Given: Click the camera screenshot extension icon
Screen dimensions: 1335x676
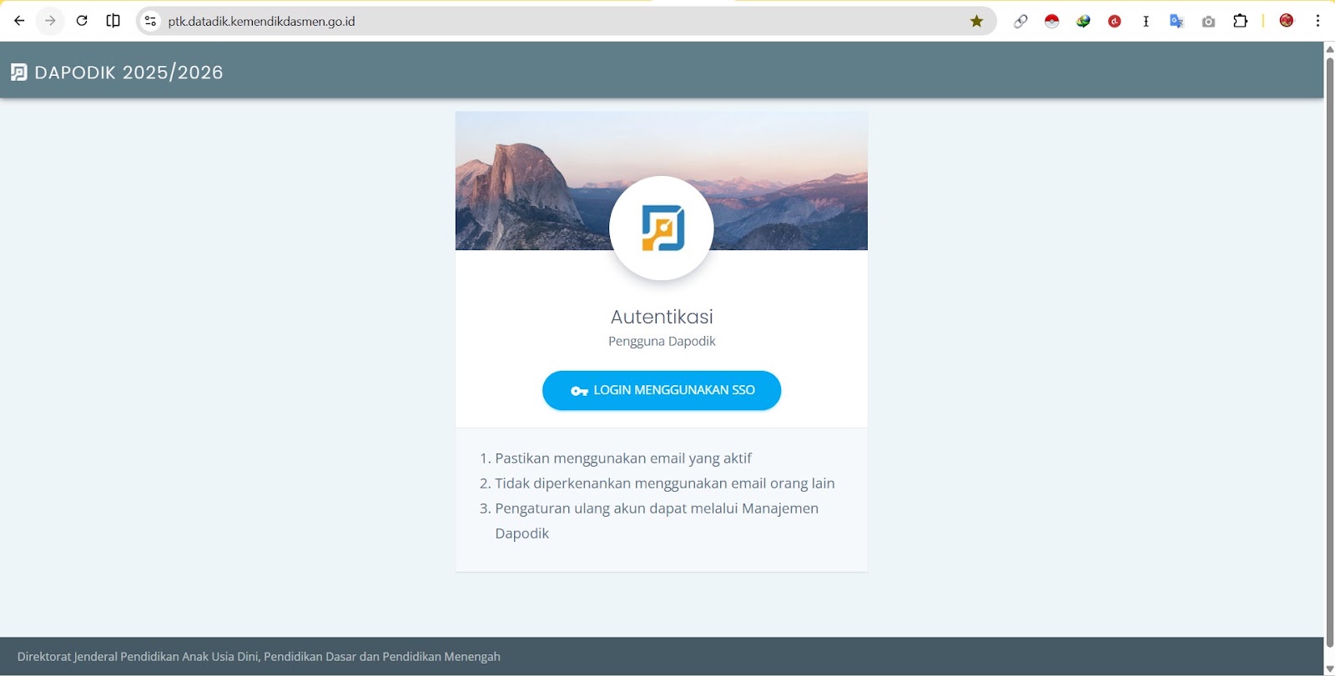Looking at the screenshot, I should pos(1208,21).
